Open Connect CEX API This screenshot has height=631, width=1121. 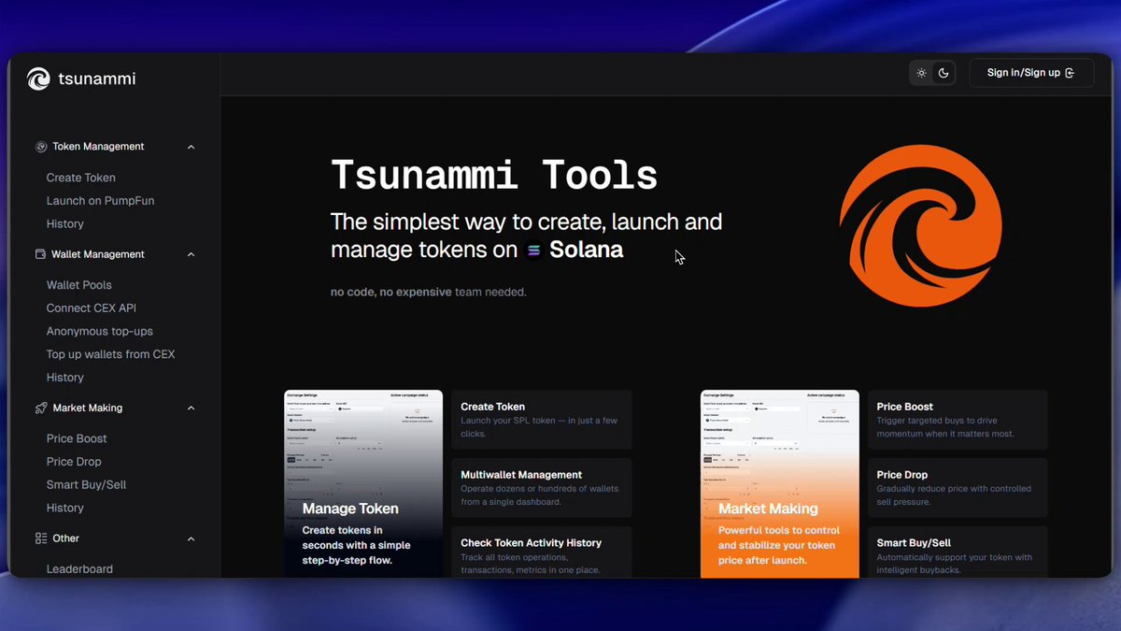[92, 308]
